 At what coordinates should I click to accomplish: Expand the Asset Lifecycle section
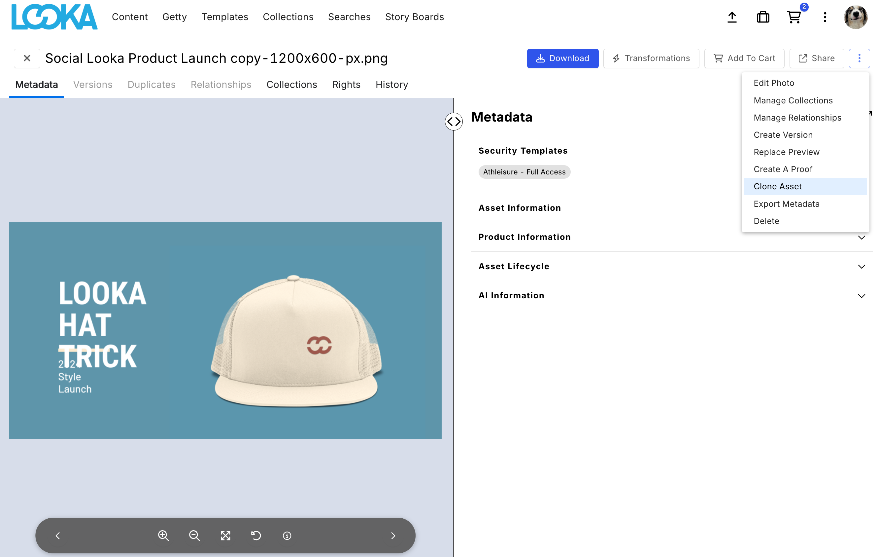861,267
